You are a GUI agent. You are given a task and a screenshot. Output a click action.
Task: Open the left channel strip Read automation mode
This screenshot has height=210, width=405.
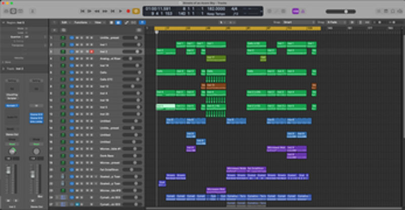(x=12, y=144)
